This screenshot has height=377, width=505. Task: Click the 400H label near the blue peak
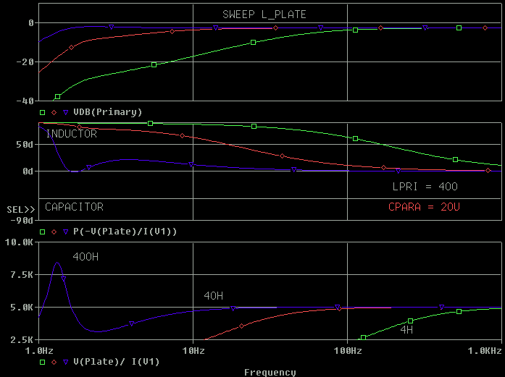(x=85, y=258)
